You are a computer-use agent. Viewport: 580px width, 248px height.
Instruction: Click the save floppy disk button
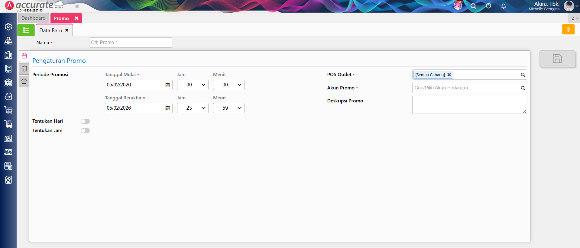[x=557, y=59]
